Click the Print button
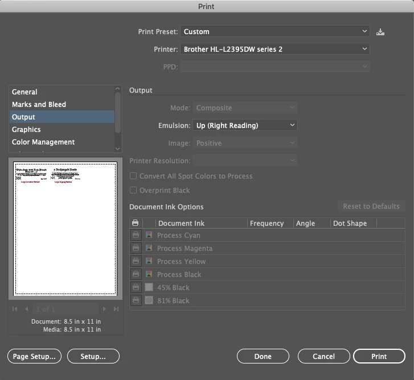 point(379,356)
